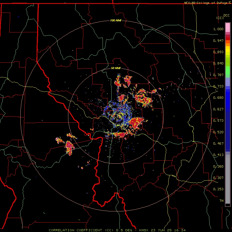Click the 50 NMI range ring label

116,68
